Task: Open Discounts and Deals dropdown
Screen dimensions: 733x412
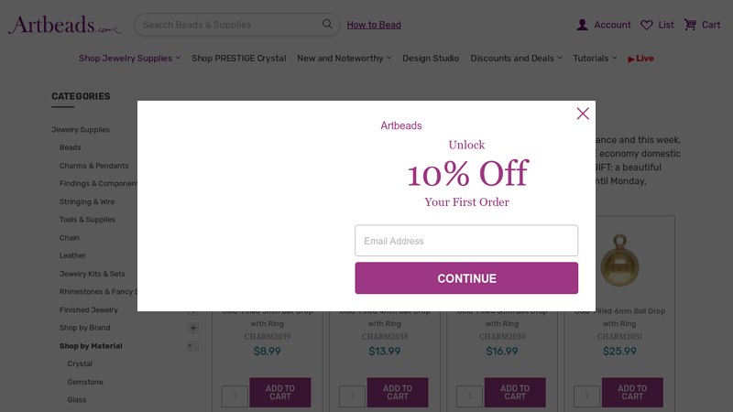Action: 516,59
